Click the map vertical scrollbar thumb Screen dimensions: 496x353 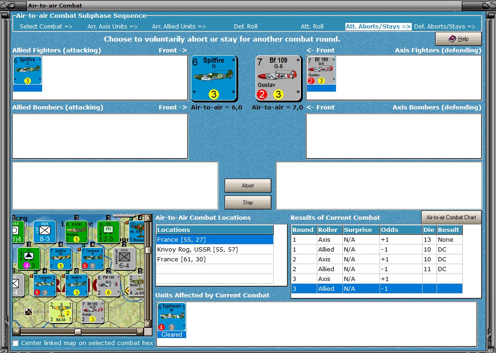pos(148,251)
